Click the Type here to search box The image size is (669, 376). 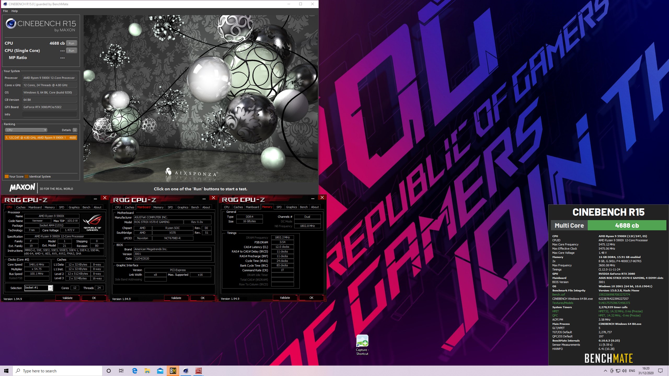pyautogui.click(x=57, y=371)
